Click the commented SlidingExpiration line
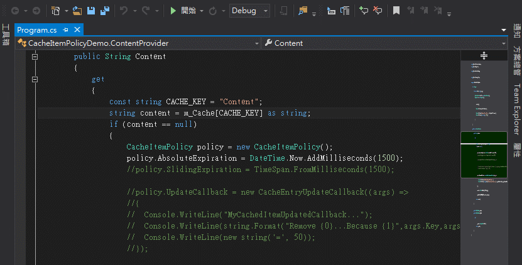Viewport: 522px width, 265px height. pyautogui.click(x=260, y=170)
